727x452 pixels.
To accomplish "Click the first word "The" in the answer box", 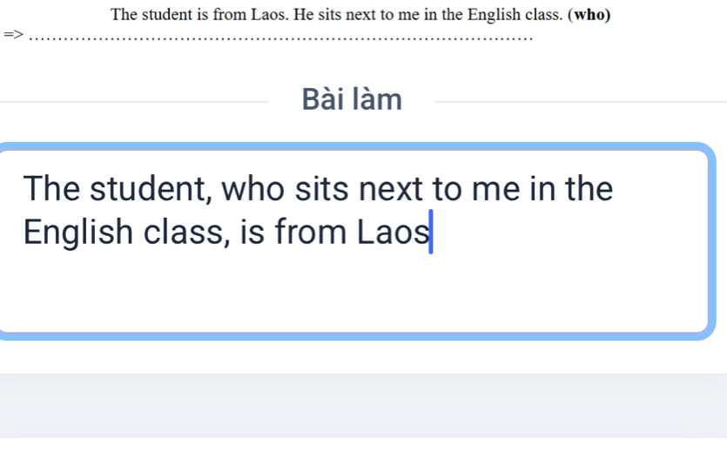I will pyautogui.click(x=52, y=188).
